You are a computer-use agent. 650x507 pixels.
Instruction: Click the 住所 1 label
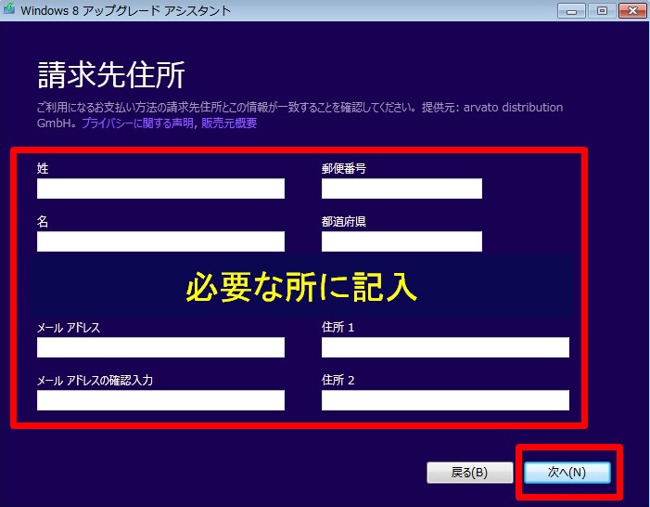(x=338, y=328)
